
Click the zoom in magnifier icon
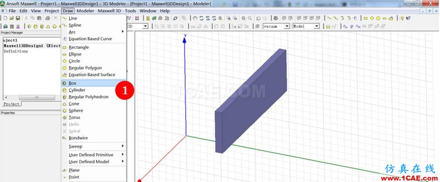click(244, 18)
